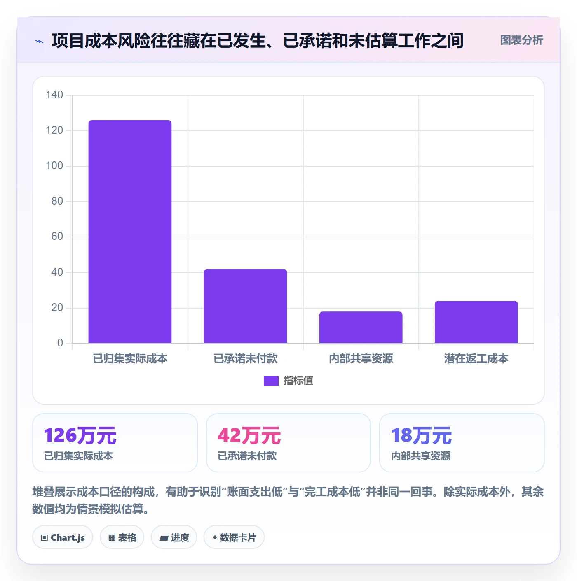577x581 pixels.
Task: Click the x-axis label 已承诺未付款
Action: click(245, 359)
